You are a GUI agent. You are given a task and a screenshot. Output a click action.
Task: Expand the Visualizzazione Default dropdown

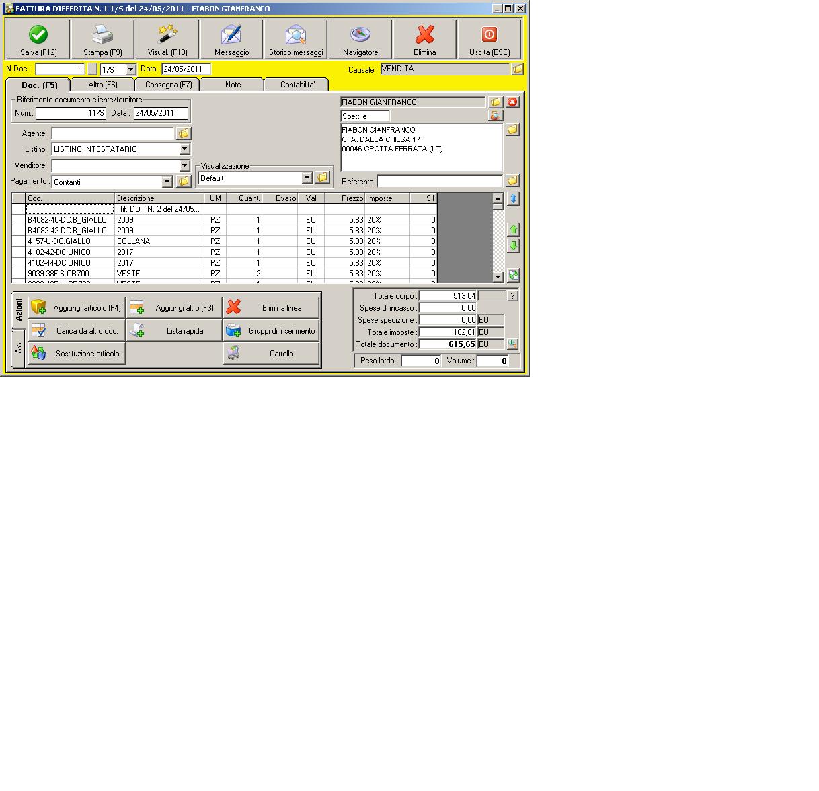click(x=307, y=178)
